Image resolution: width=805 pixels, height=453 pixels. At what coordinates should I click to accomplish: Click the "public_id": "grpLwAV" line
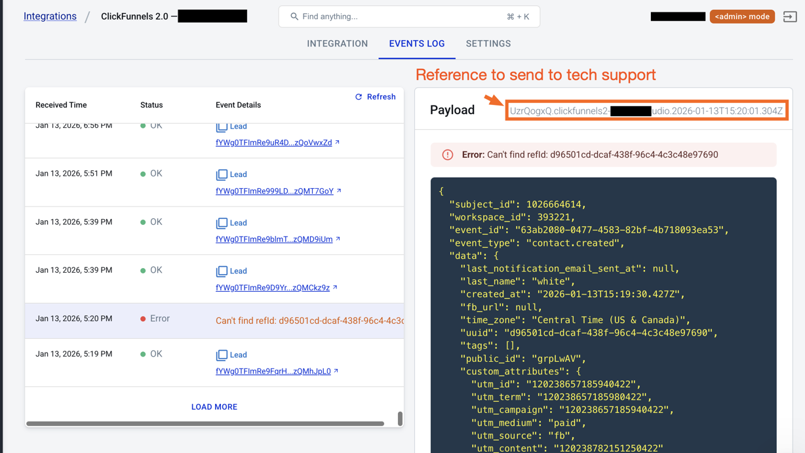(523, 359)
